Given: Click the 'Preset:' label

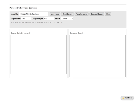Looking at the screenshot, I should coord(58,19).
